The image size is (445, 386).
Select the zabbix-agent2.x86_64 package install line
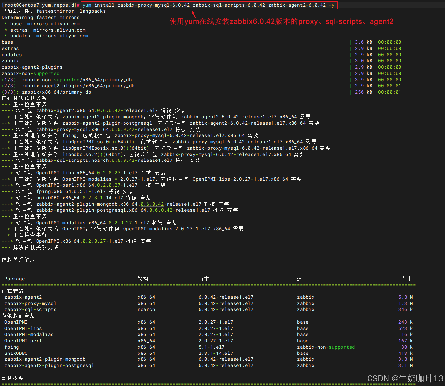[94, 111]
